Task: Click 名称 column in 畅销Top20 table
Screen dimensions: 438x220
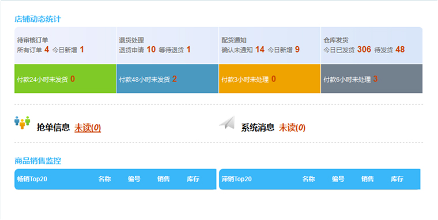Action: (x=104, y=179)
